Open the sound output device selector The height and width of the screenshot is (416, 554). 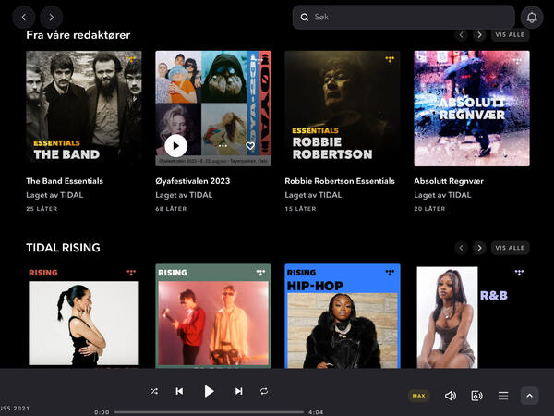tap(476, 396)
